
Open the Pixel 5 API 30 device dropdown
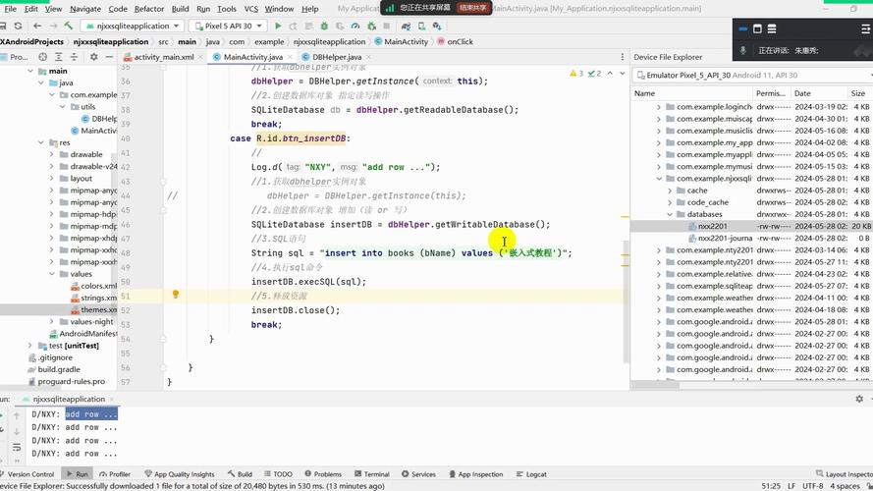coord(227,27)
